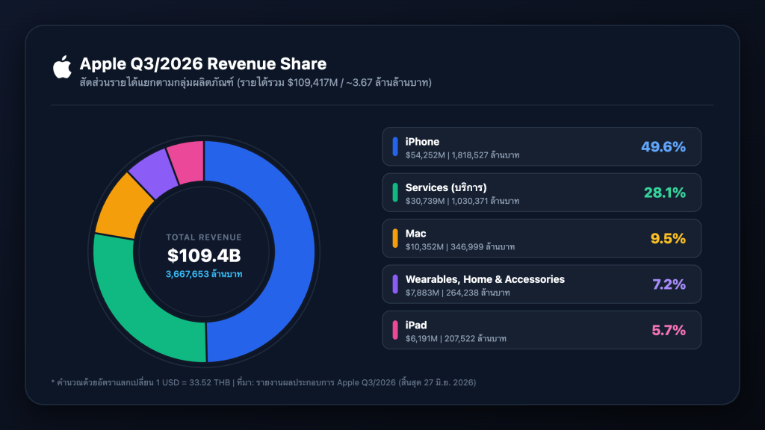The height and width of the screenshot is (430, 765).
Task: Click the 'TOTAL REVENUE' label
Action: (204, 237)
